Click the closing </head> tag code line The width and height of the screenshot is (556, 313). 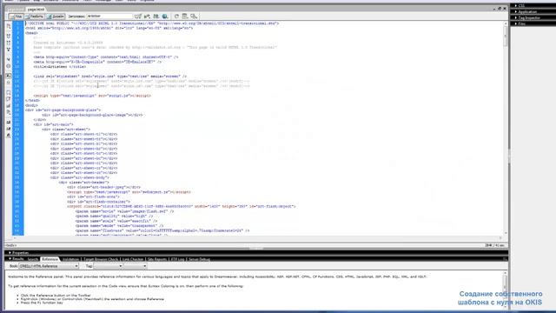tap(33, 101)
